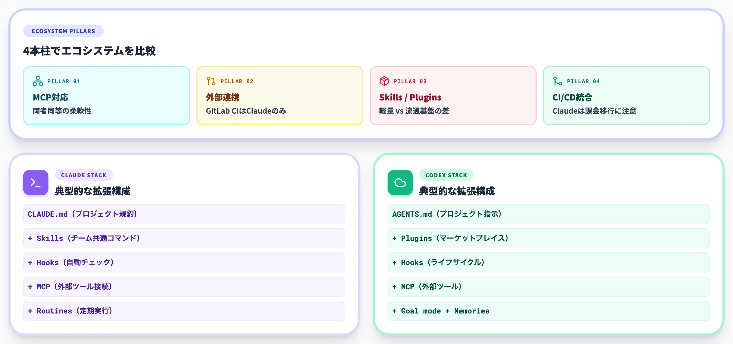Click the network icon in Pillar 01

click(38, 81)
